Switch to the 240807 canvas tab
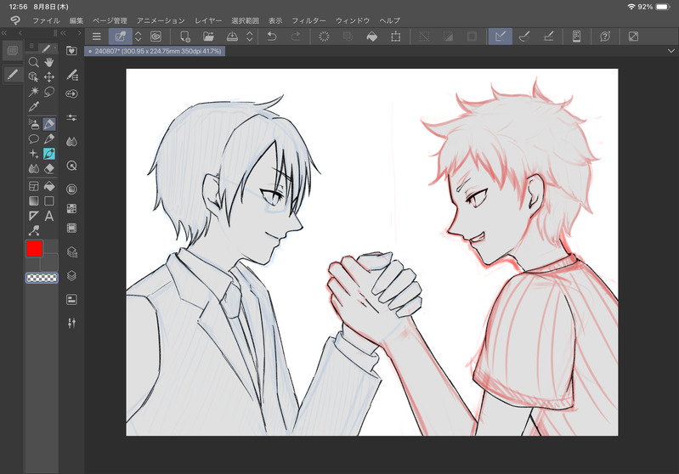Screen dimensions: 679x474 [155, 51]
